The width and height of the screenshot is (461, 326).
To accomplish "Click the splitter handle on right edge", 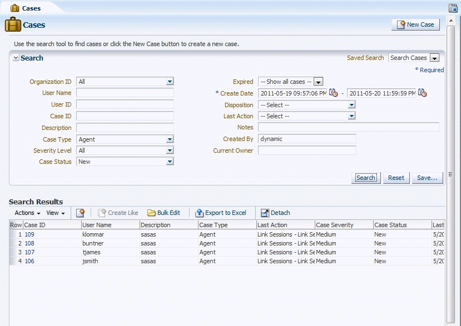I will pos(450,174).
